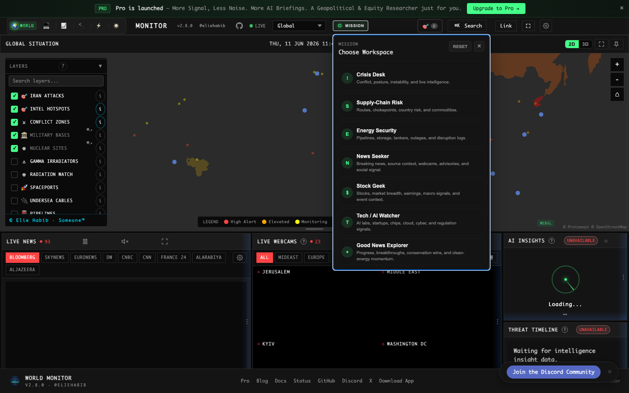Switch to the Commodity variant pickaxe icon
629x393 pixels.
click(x=81, y=26)
